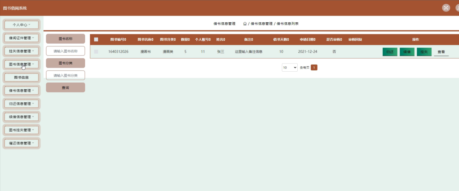The width and height of the screenshot is (459, 191).
Task: Click book number cell 1640312026
Action: [118, 52]
